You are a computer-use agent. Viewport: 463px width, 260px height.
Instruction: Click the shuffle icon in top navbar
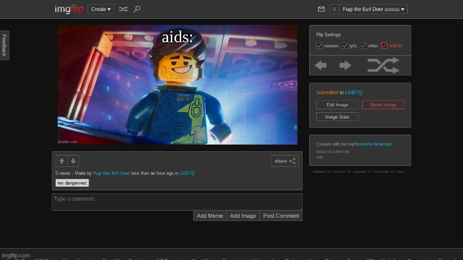coord(123,9)
